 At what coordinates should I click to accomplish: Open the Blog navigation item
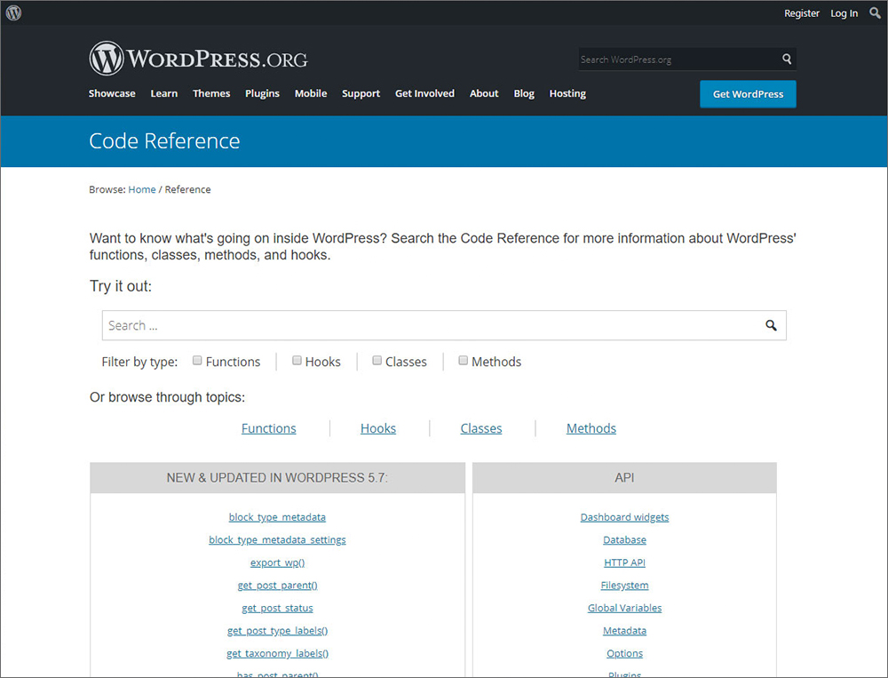(x=524, y=93)
